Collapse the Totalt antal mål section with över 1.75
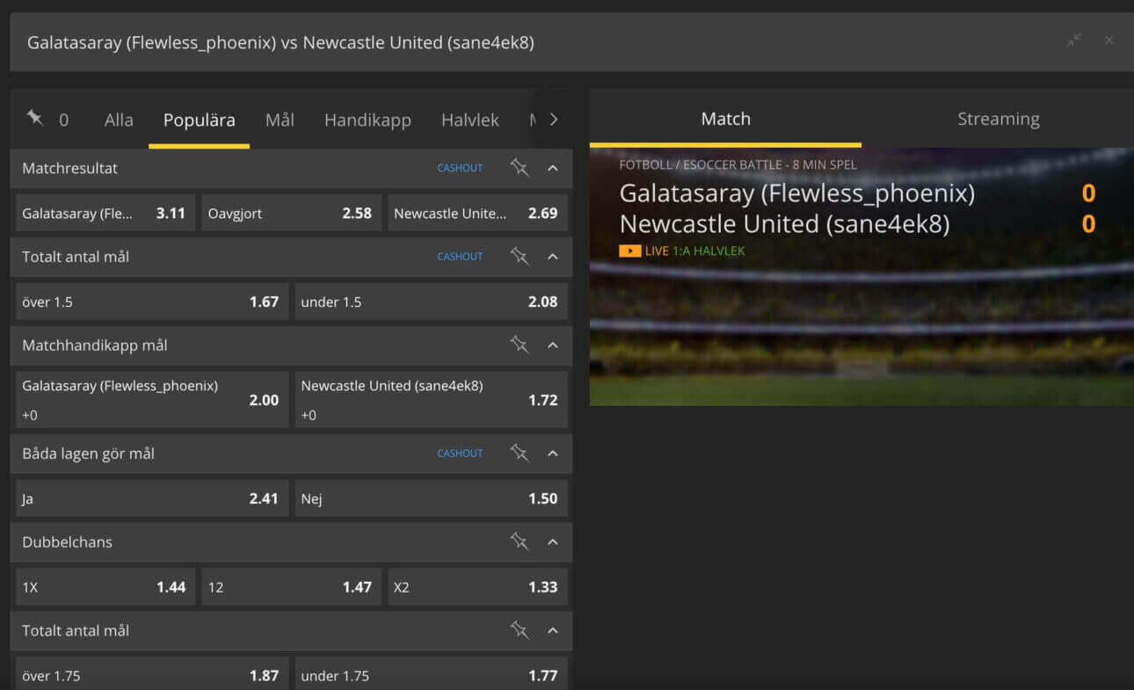Screen dimensions: 1134x690 tap(553, 630)
